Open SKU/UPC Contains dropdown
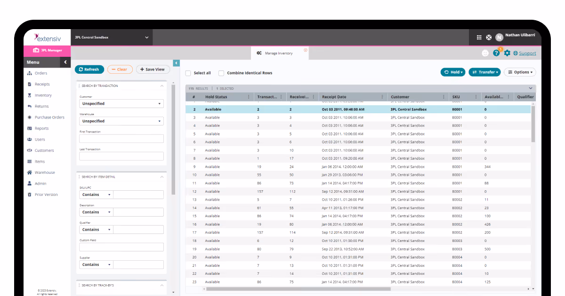 point(96,195)
